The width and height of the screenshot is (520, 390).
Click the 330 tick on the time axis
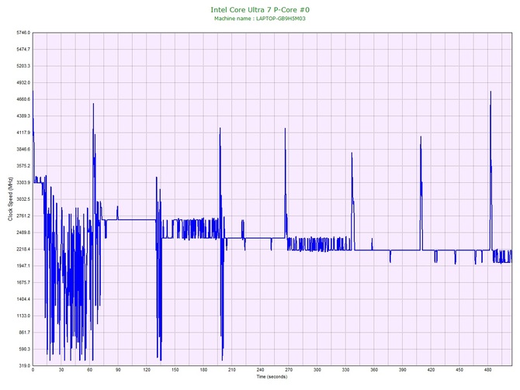click(345, 370)
